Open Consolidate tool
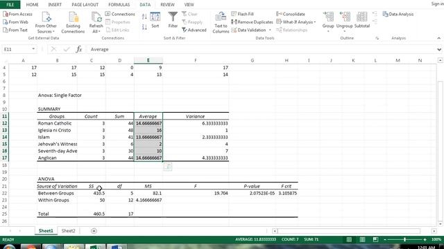The width and height of the screenshot is (444, 249). [x=291, y=14]
